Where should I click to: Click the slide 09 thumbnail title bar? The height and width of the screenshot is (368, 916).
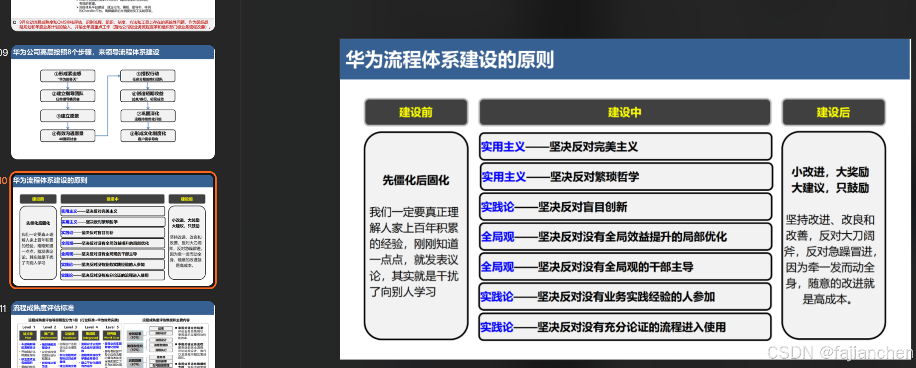(113, 52)
